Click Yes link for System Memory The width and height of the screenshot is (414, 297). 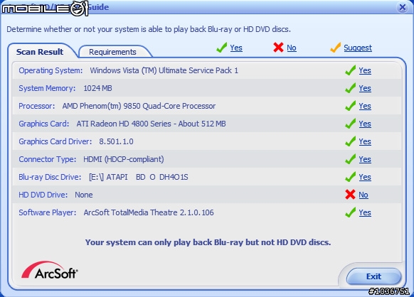(365, 88)
